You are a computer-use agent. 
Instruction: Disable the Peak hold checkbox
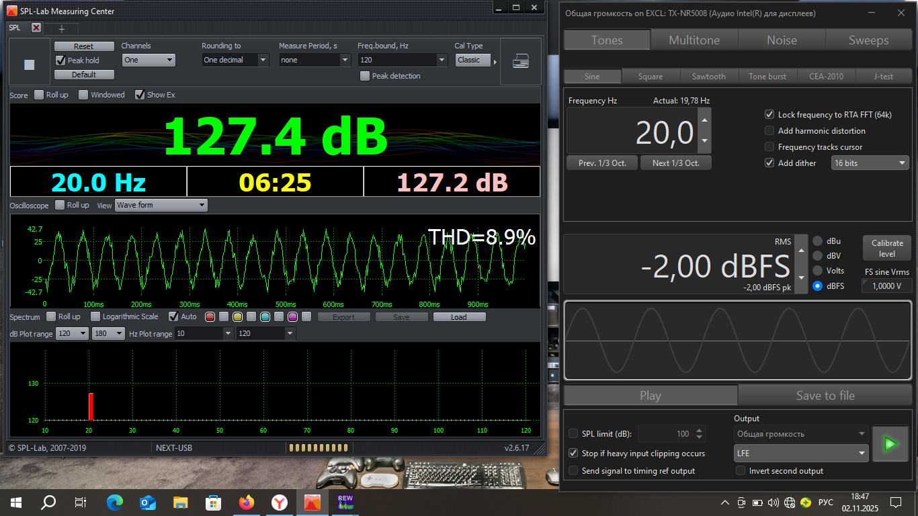60,60
